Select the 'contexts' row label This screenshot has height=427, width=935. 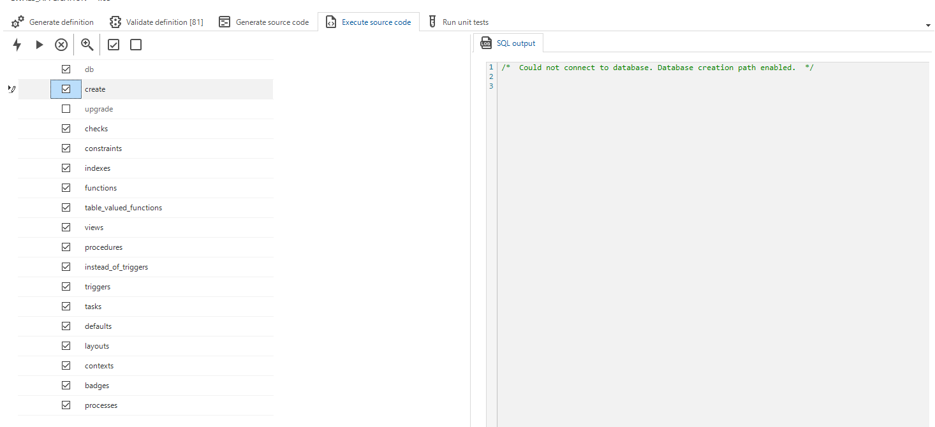click(x=99, y=366)
